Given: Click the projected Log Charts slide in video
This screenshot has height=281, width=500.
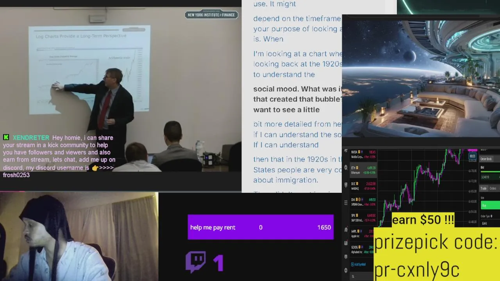Looking at the screenshot, I should point(89,69).
